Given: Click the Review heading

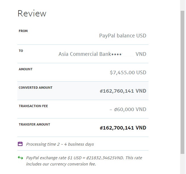Looking at the screenshot, I should [x=32, y=14].
